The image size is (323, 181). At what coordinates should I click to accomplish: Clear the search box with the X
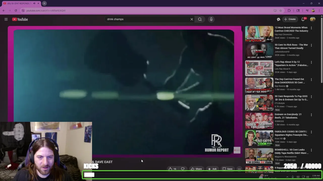click(192, 19)
